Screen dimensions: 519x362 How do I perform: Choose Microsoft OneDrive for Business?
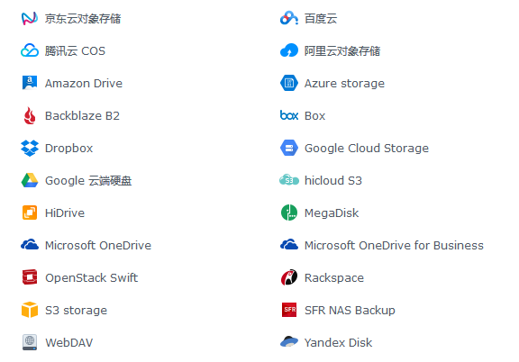[382, 245]
